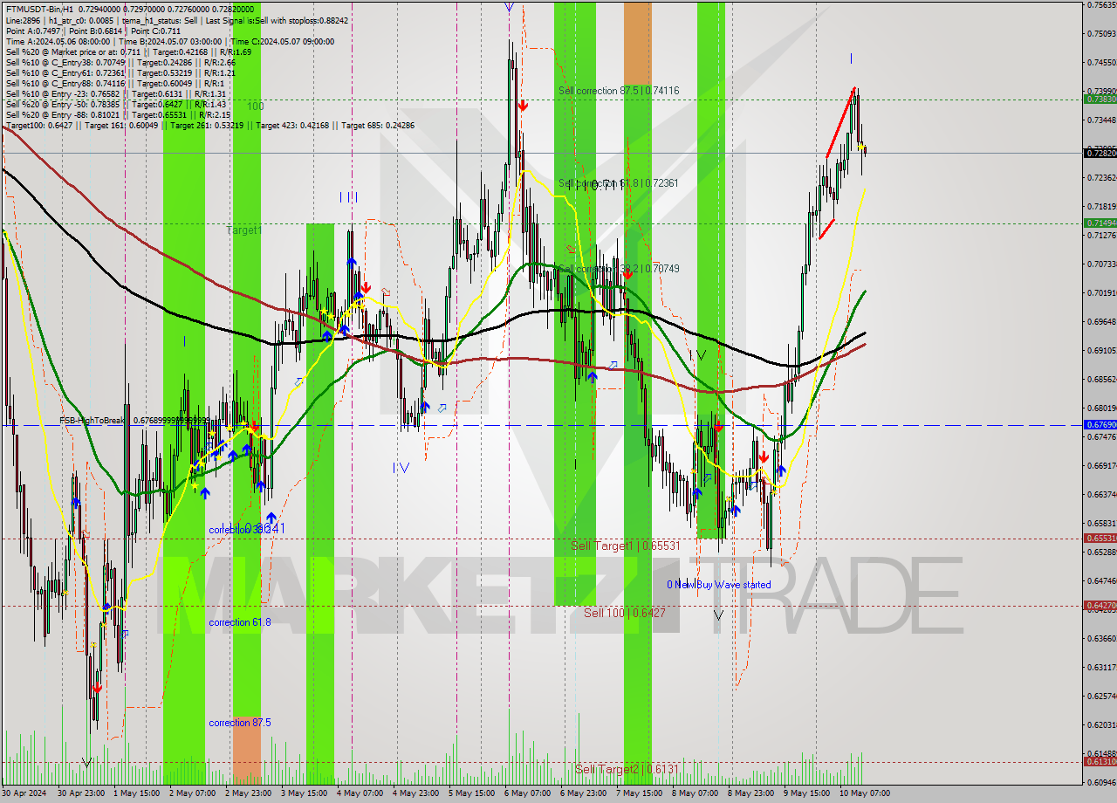Click the 'C_Entry88: 0.74116' line
The image size is (1117, 803).
(x=114, y=84)
